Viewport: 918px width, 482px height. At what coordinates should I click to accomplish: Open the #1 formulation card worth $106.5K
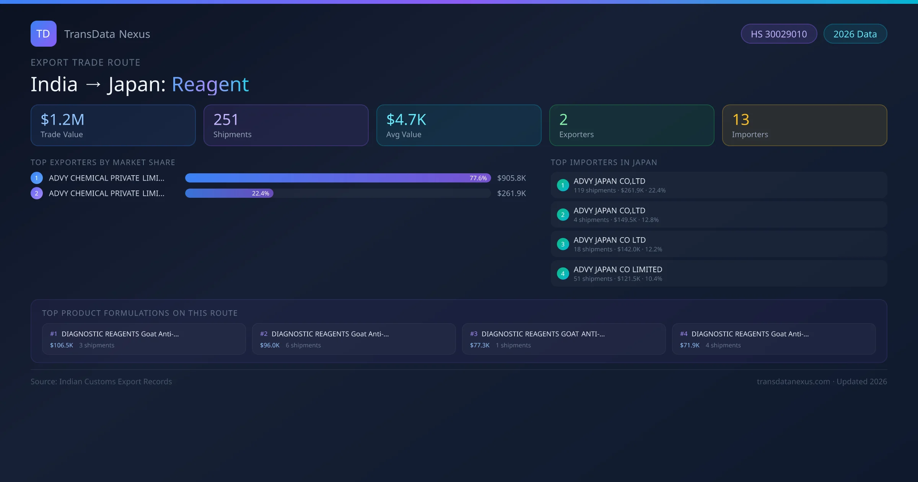[143, 339]
